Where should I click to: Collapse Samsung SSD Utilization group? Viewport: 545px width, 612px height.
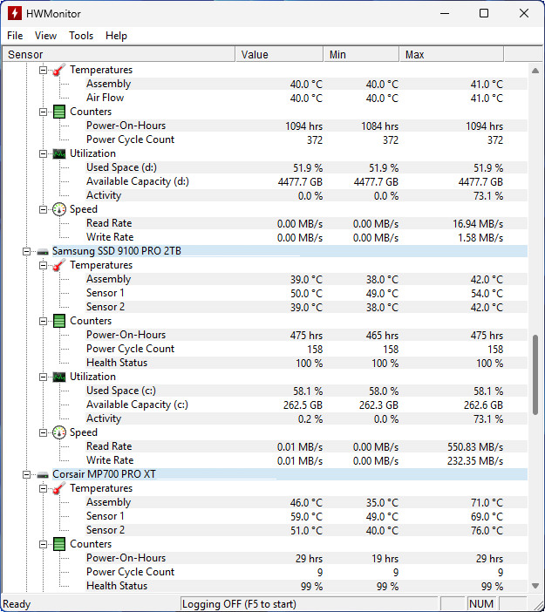click(x=43, y=377)
